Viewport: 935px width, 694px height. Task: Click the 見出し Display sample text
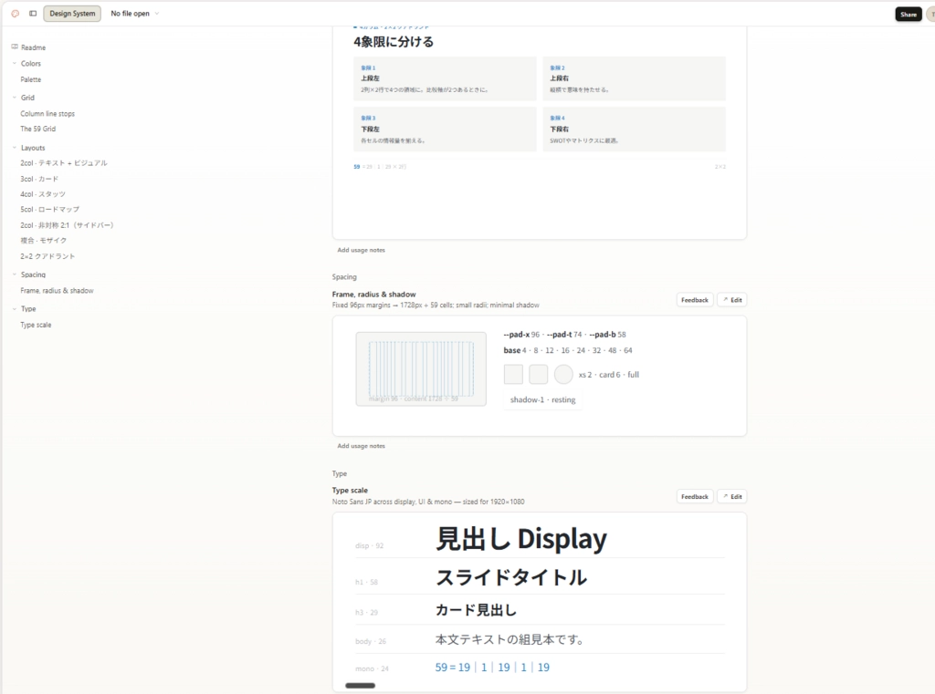tap(521, 539)
